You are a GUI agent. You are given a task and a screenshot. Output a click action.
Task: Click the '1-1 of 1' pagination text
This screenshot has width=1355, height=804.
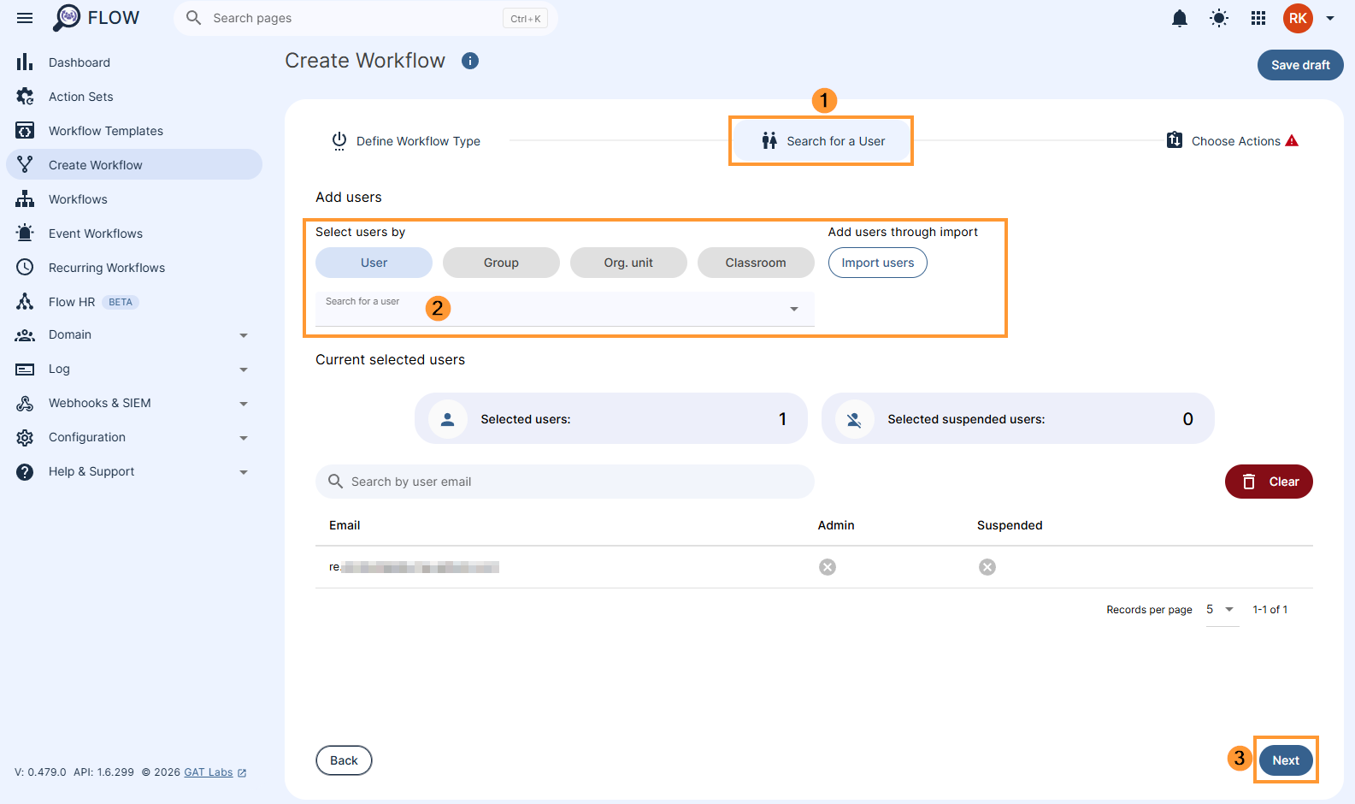1270,610
